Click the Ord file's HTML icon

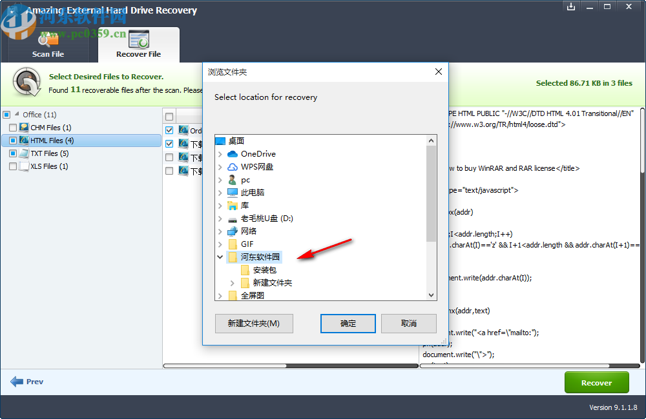click(x=183, y=130)
